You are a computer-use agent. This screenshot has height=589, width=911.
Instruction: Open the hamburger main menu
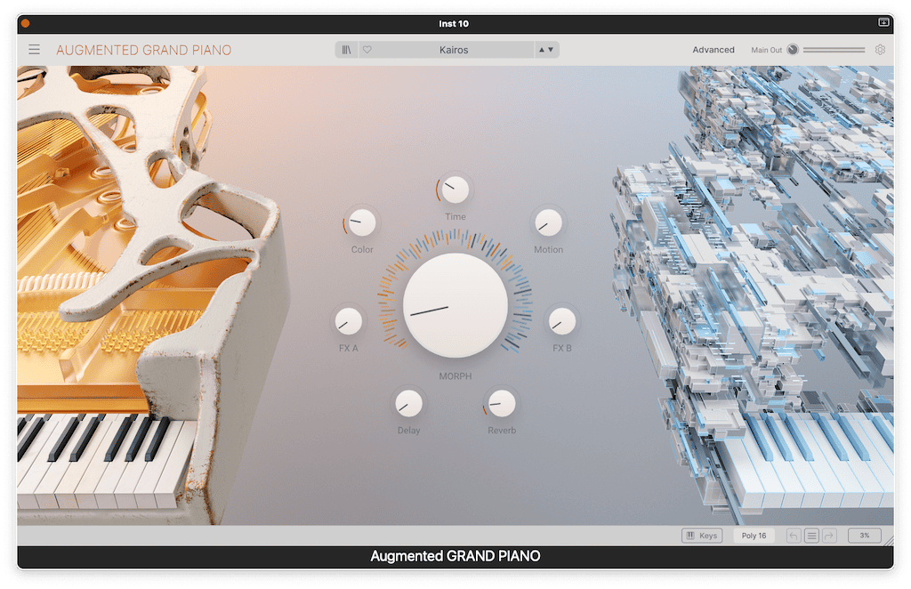point(35,49)
